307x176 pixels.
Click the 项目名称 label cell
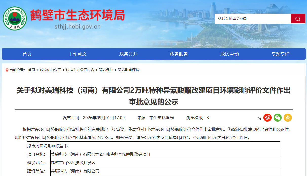[39, 154]
